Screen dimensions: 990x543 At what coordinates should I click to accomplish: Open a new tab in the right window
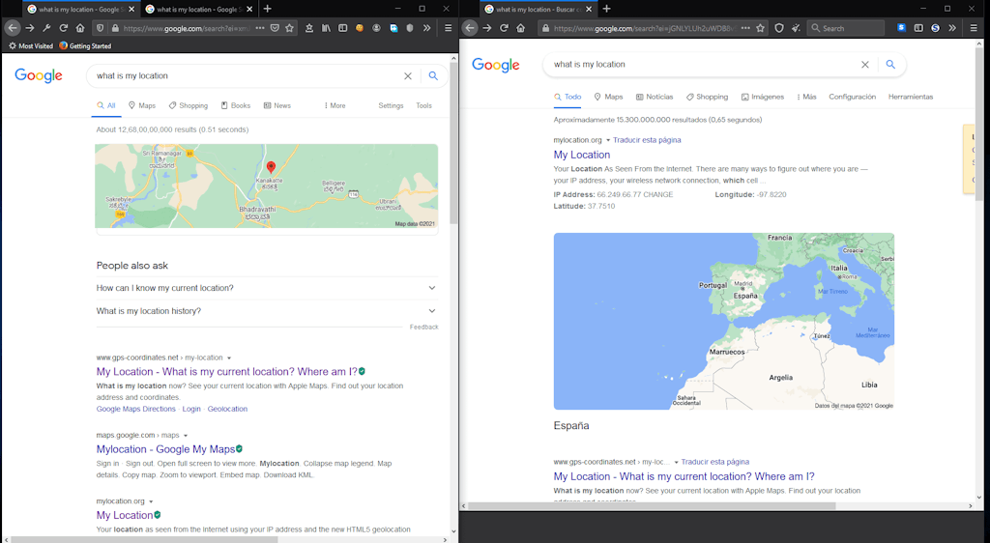[x=607, y=9]
